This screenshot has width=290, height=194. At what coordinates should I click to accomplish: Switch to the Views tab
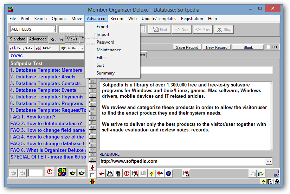(x=72, y=39)
